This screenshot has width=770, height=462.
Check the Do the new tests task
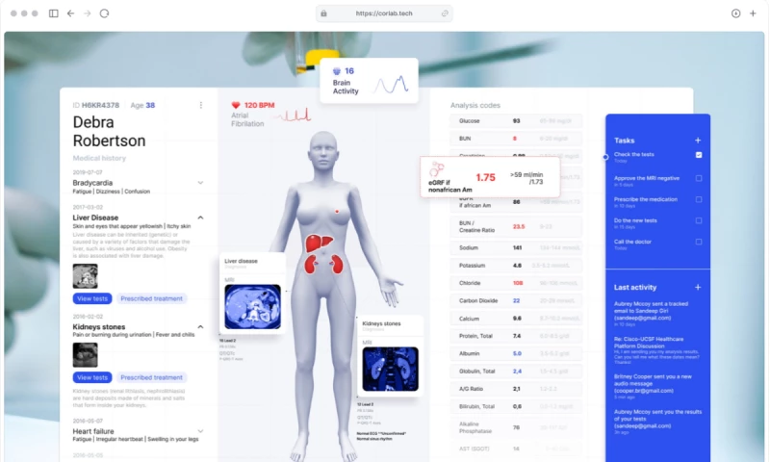click(699, 220)
